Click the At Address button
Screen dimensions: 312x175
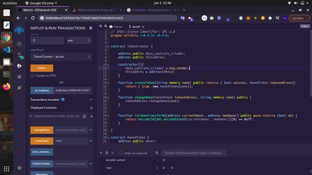click(x=42, y=90)
